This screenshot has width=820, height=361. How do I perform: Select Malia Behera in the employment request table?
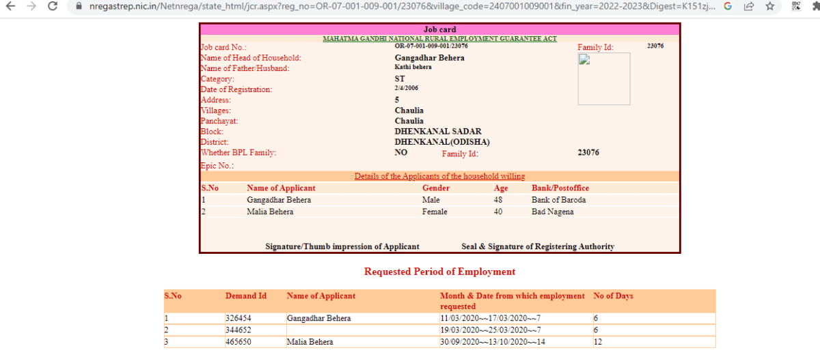[310, 342]
